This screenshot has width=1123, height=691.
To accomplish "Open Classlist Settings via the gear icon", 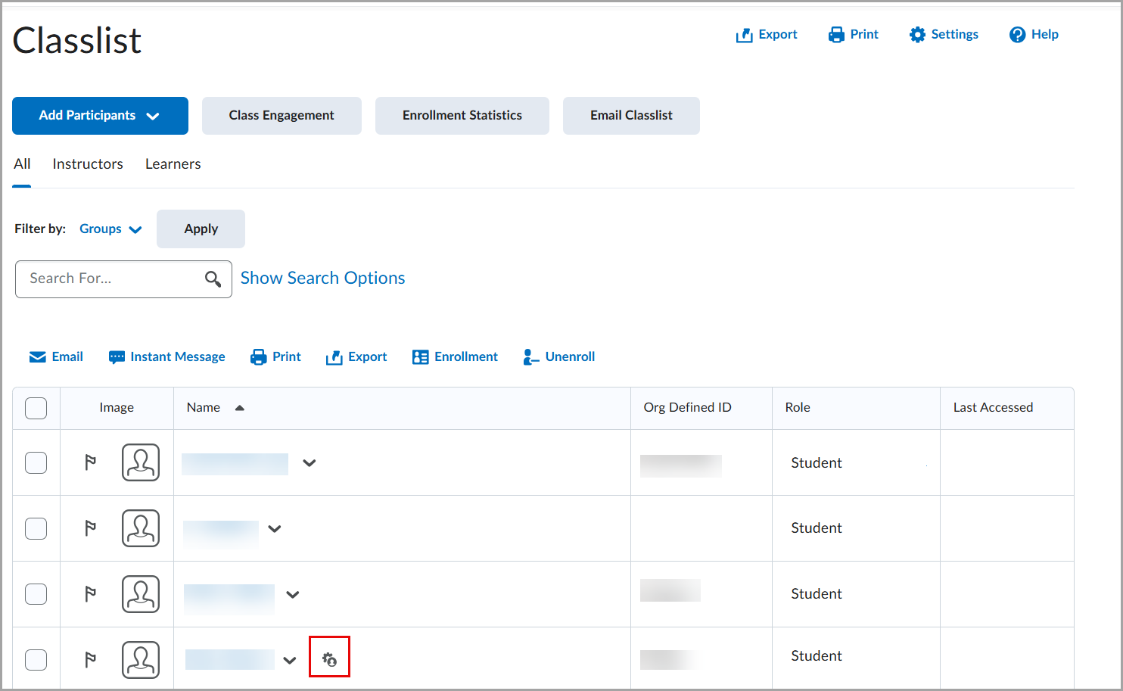I will pyautogui.click(x=917, y=34).
